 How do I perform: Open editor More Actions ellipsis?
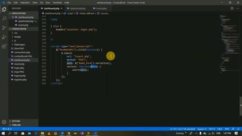[237, 8]
